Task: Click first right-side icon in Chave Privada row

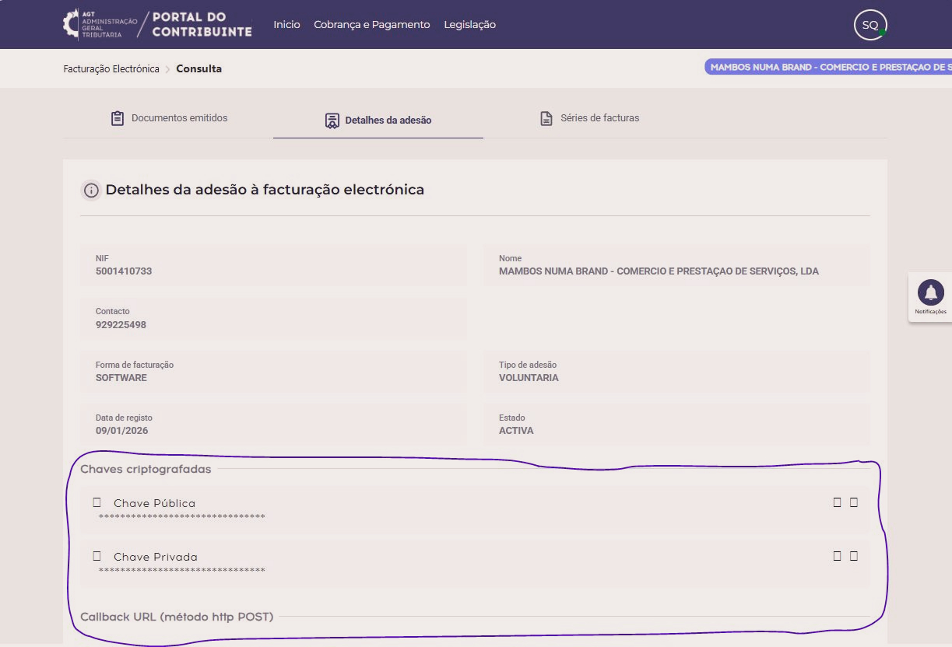Action: click(837, 556)
